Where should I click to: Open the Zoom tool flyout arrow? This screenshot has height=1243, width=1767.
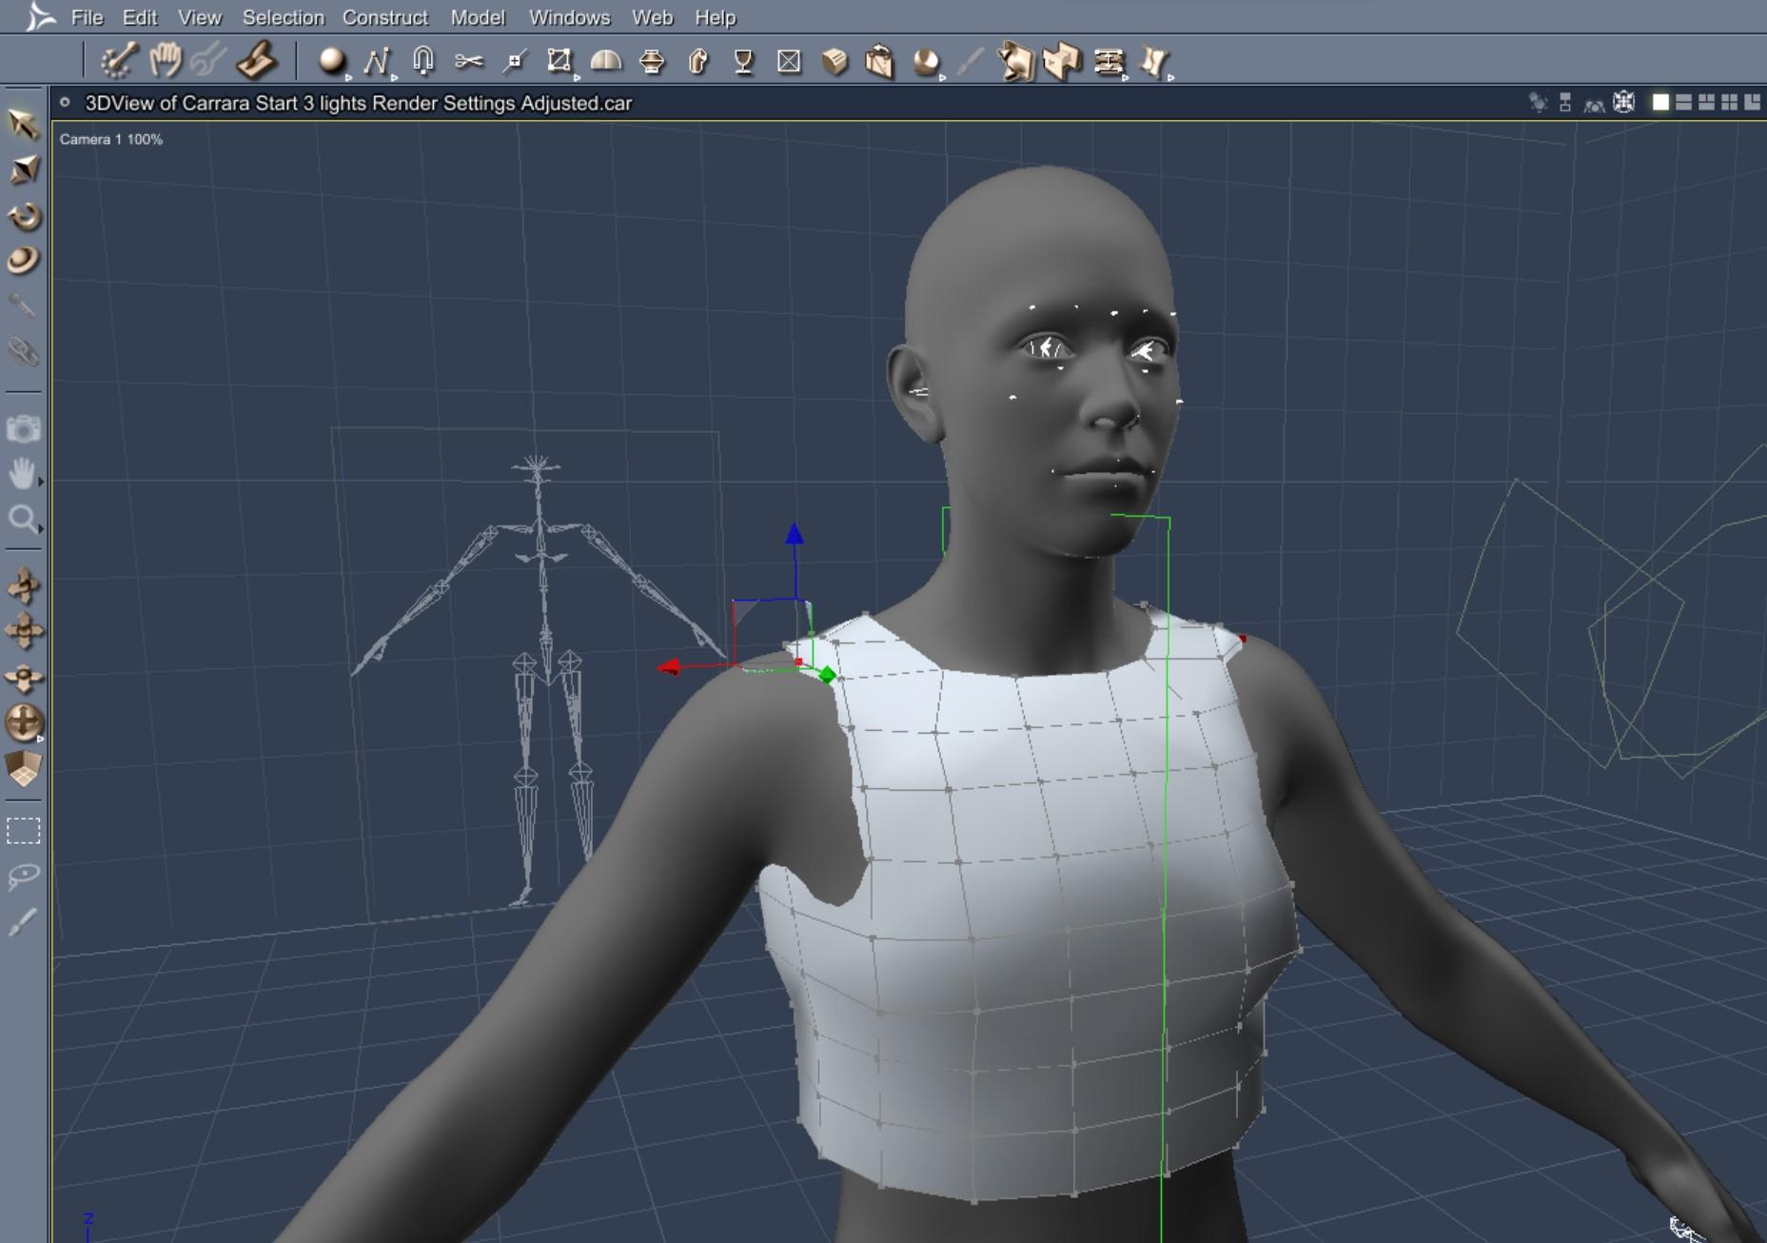tap(41, 529)
